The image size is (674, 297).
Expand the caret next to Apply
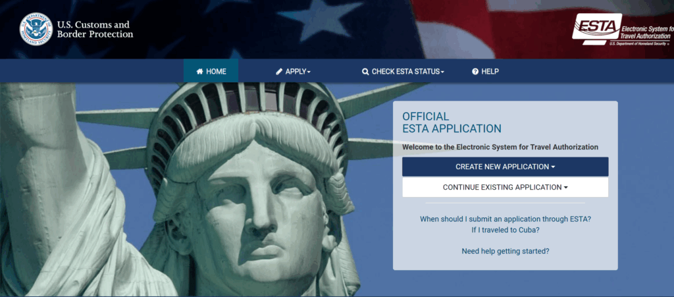click(x=309, y=72)
